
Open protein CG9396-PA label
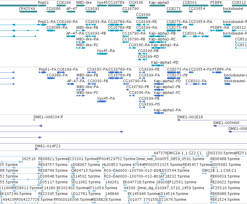[140, 93]
